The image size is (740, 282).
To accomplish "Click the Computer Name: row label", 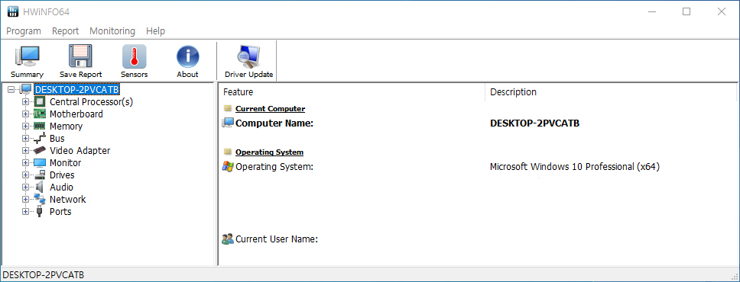I will click(x=274, y=123).
